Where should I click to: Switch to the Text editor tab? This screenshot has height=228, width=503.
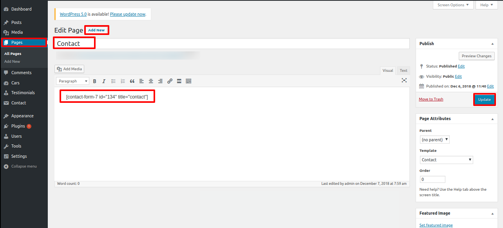(403, 71)
